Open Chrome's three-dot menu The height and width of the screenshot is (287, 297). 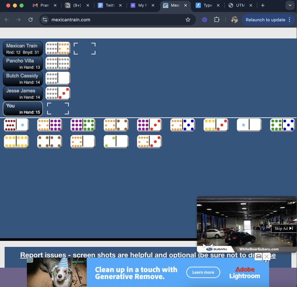(x=290, y=20)
